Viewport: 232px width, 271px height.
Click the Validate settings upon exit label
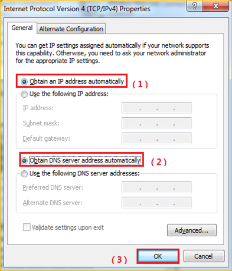(x=68, y=227)
